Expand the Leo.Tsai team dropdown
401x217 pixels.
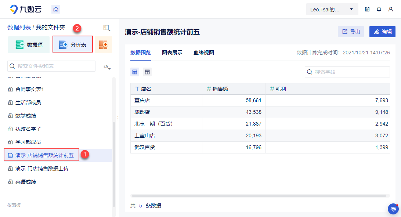332,10
